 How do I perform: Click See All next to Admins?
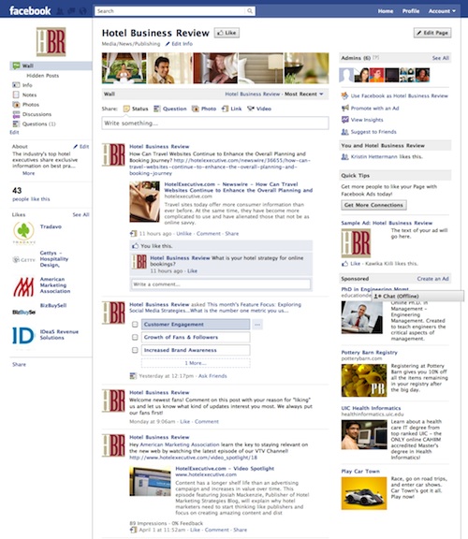(441, 58)
